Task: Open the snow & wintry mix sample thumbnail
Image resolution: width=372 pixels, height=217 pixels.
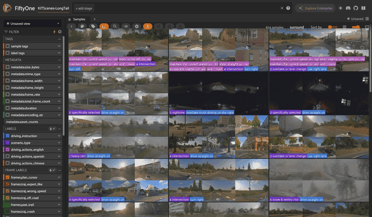Action: pyautogui.click(x=319, y=180)
